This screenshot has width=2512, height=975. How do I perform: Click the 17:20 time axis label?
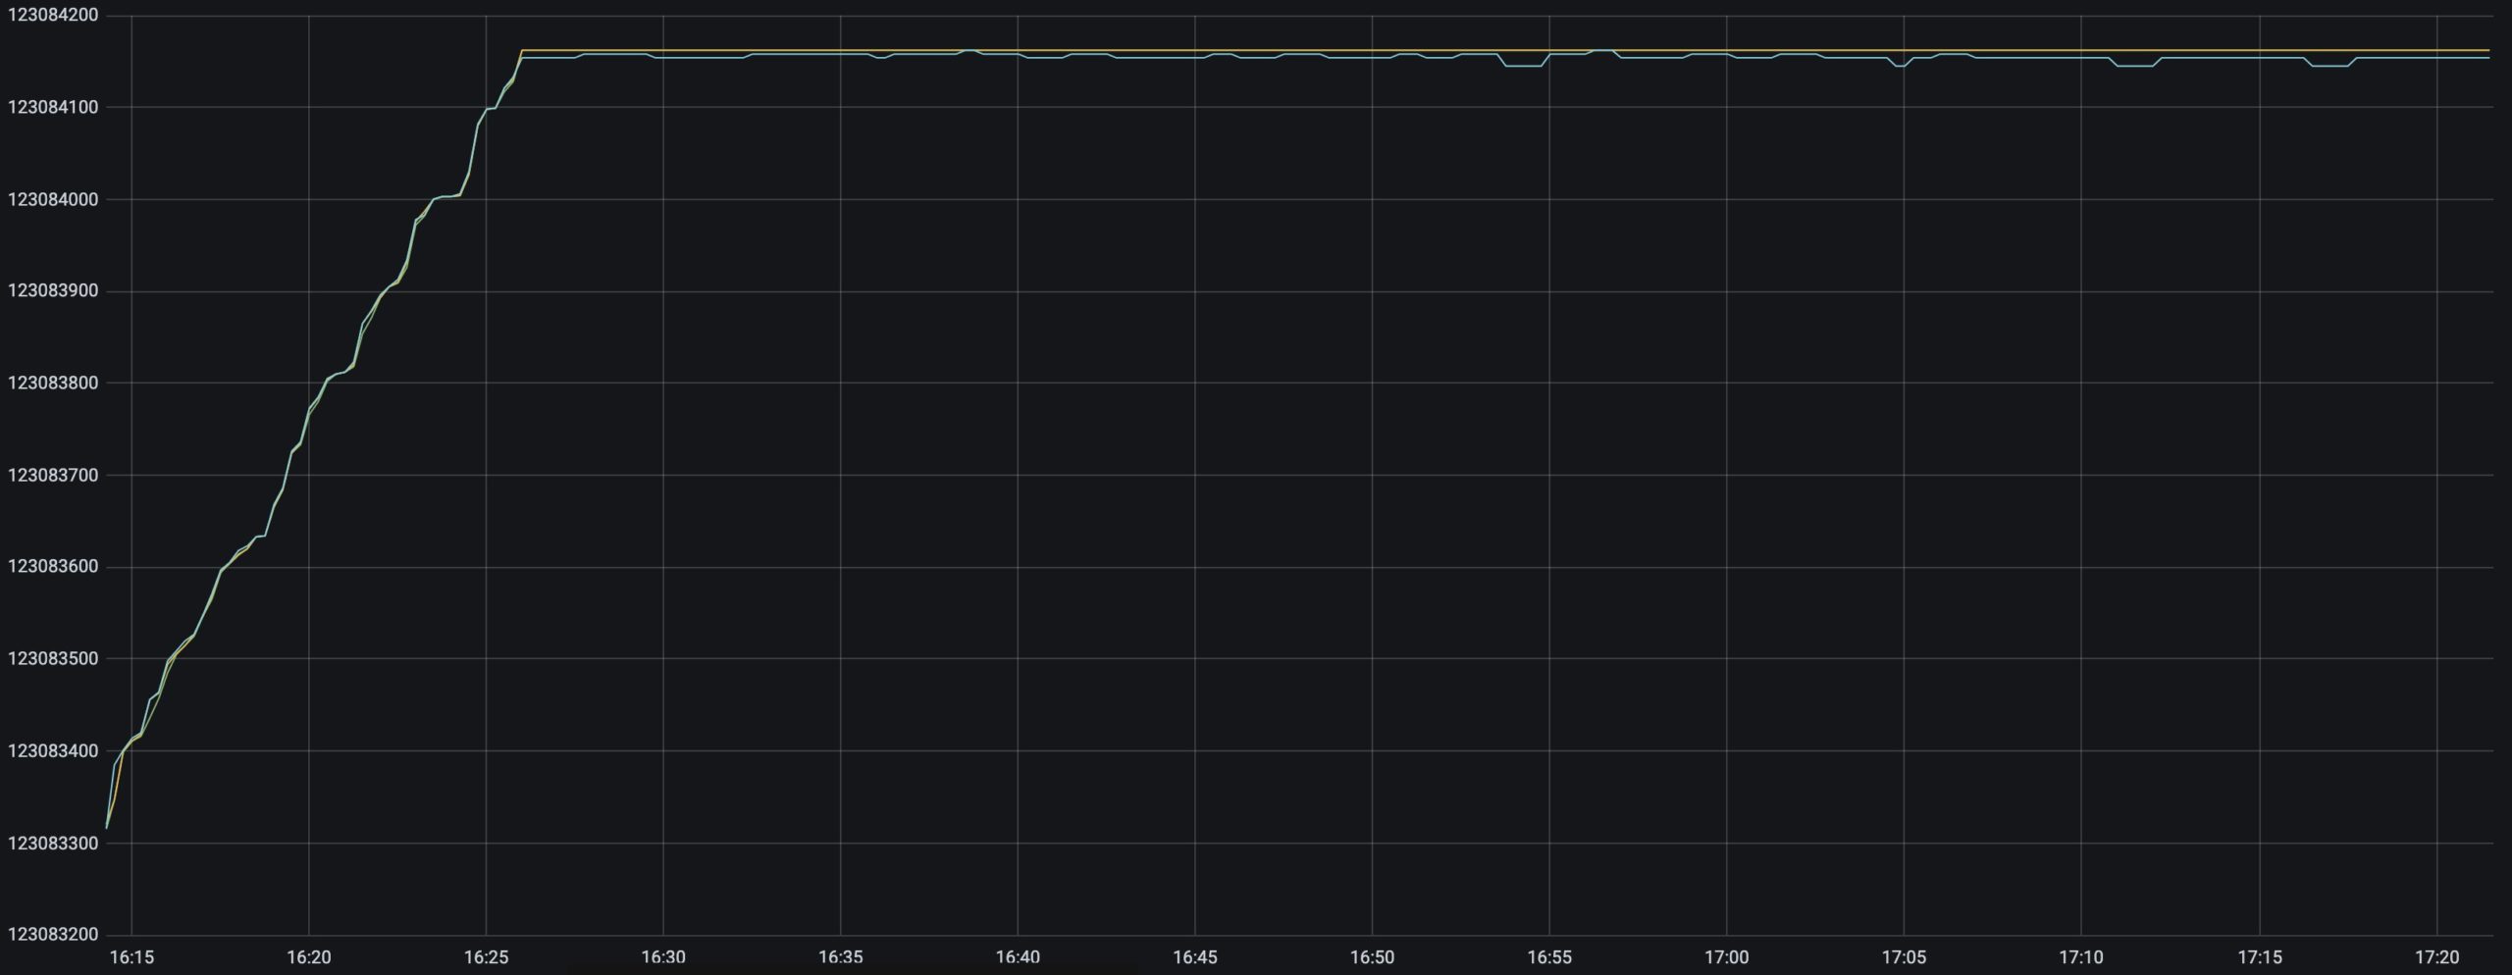click(2437, 956)
